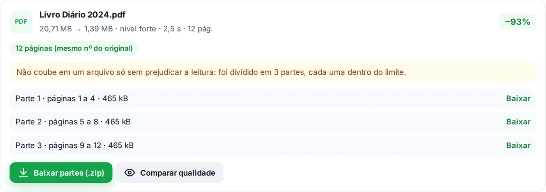Click the original size 20,71 MB text

coord(56,29)
